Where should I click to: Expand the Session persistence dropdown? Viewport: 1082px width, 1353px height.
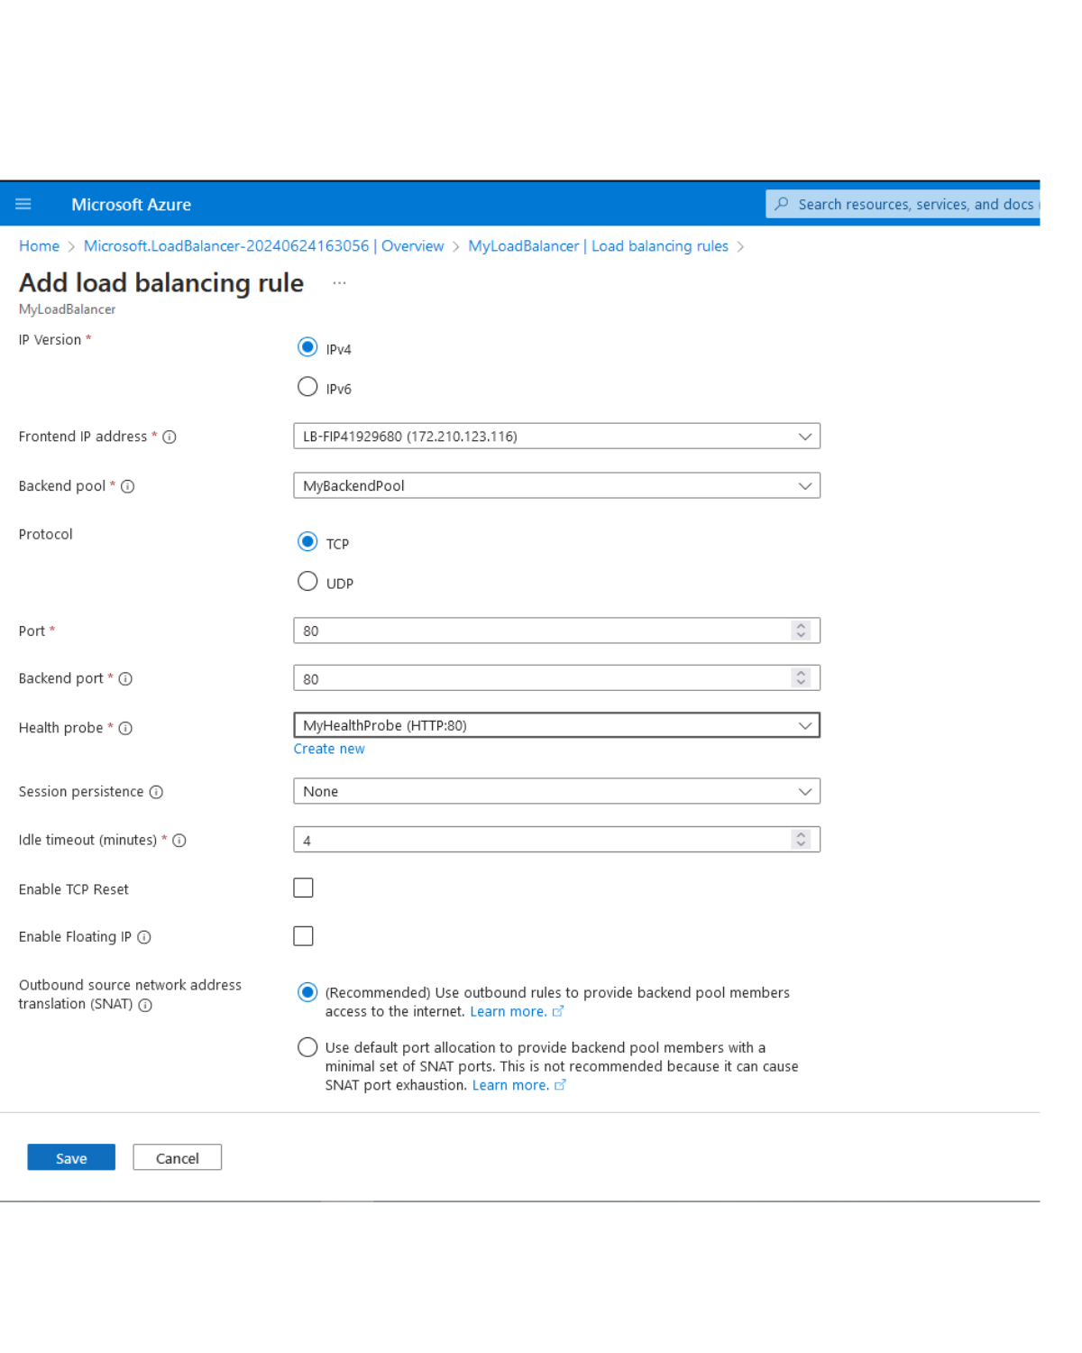pos(556,791)
